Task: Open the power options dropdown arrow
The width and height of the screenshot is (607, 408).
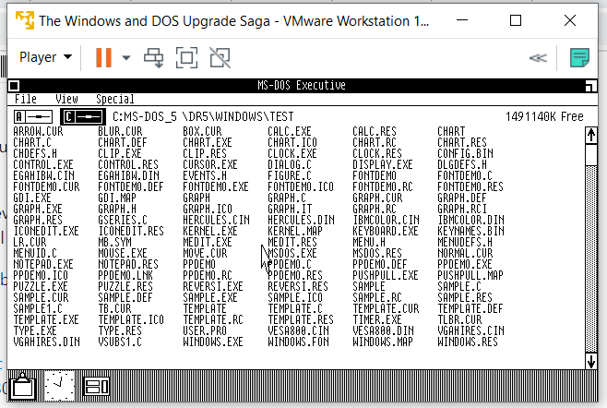Action: point(125,58)
